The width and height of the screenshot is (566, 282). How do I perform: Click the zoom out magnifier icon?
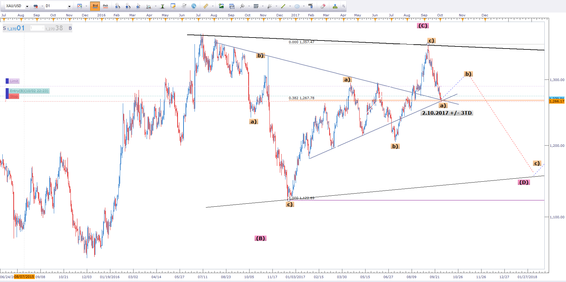tap(128, 6)
